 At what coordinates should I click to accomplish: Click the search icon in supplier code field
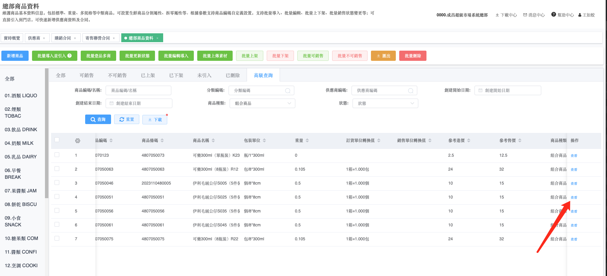[x=410, y=91]
